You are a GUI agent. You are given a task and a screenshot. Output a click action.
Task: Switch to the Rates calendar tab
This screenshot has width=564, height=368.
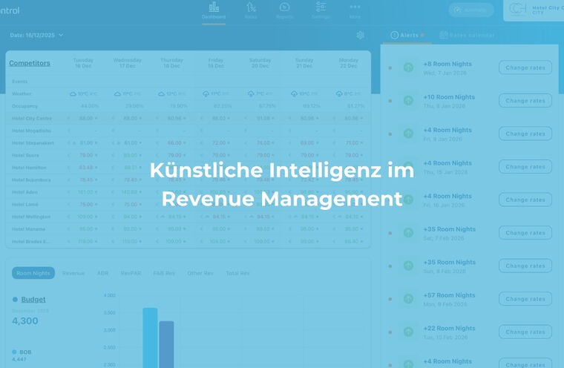[x=468, y=35]
